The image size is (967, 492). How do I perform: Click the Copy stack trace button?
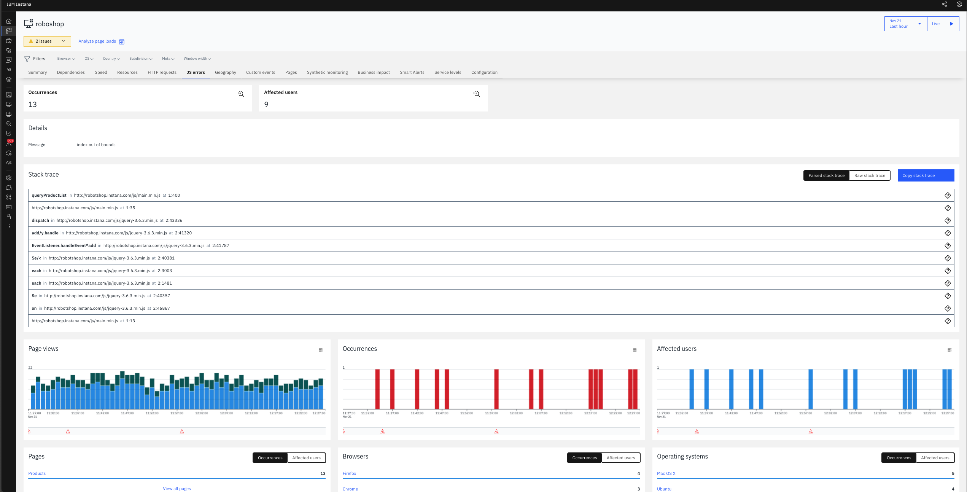click(926, 175)
